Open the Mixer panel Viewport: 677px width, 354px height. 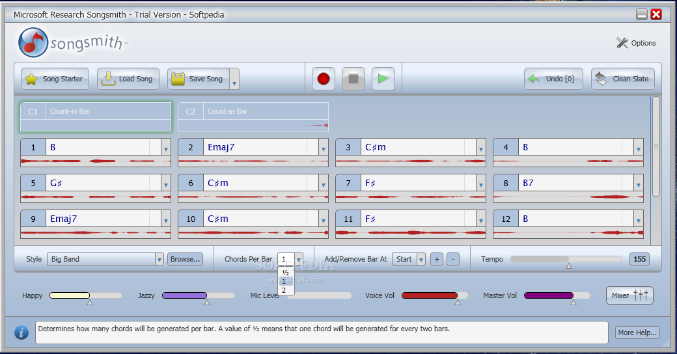click(629, 295)
